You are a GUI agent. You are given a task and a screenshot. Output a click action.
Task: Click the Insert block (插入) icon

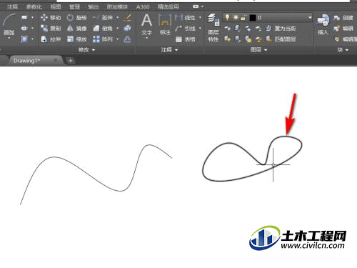click(x=323, y=24)
